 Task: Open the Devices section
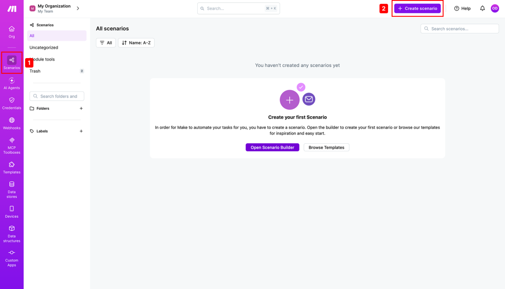[x=12, y=212]
